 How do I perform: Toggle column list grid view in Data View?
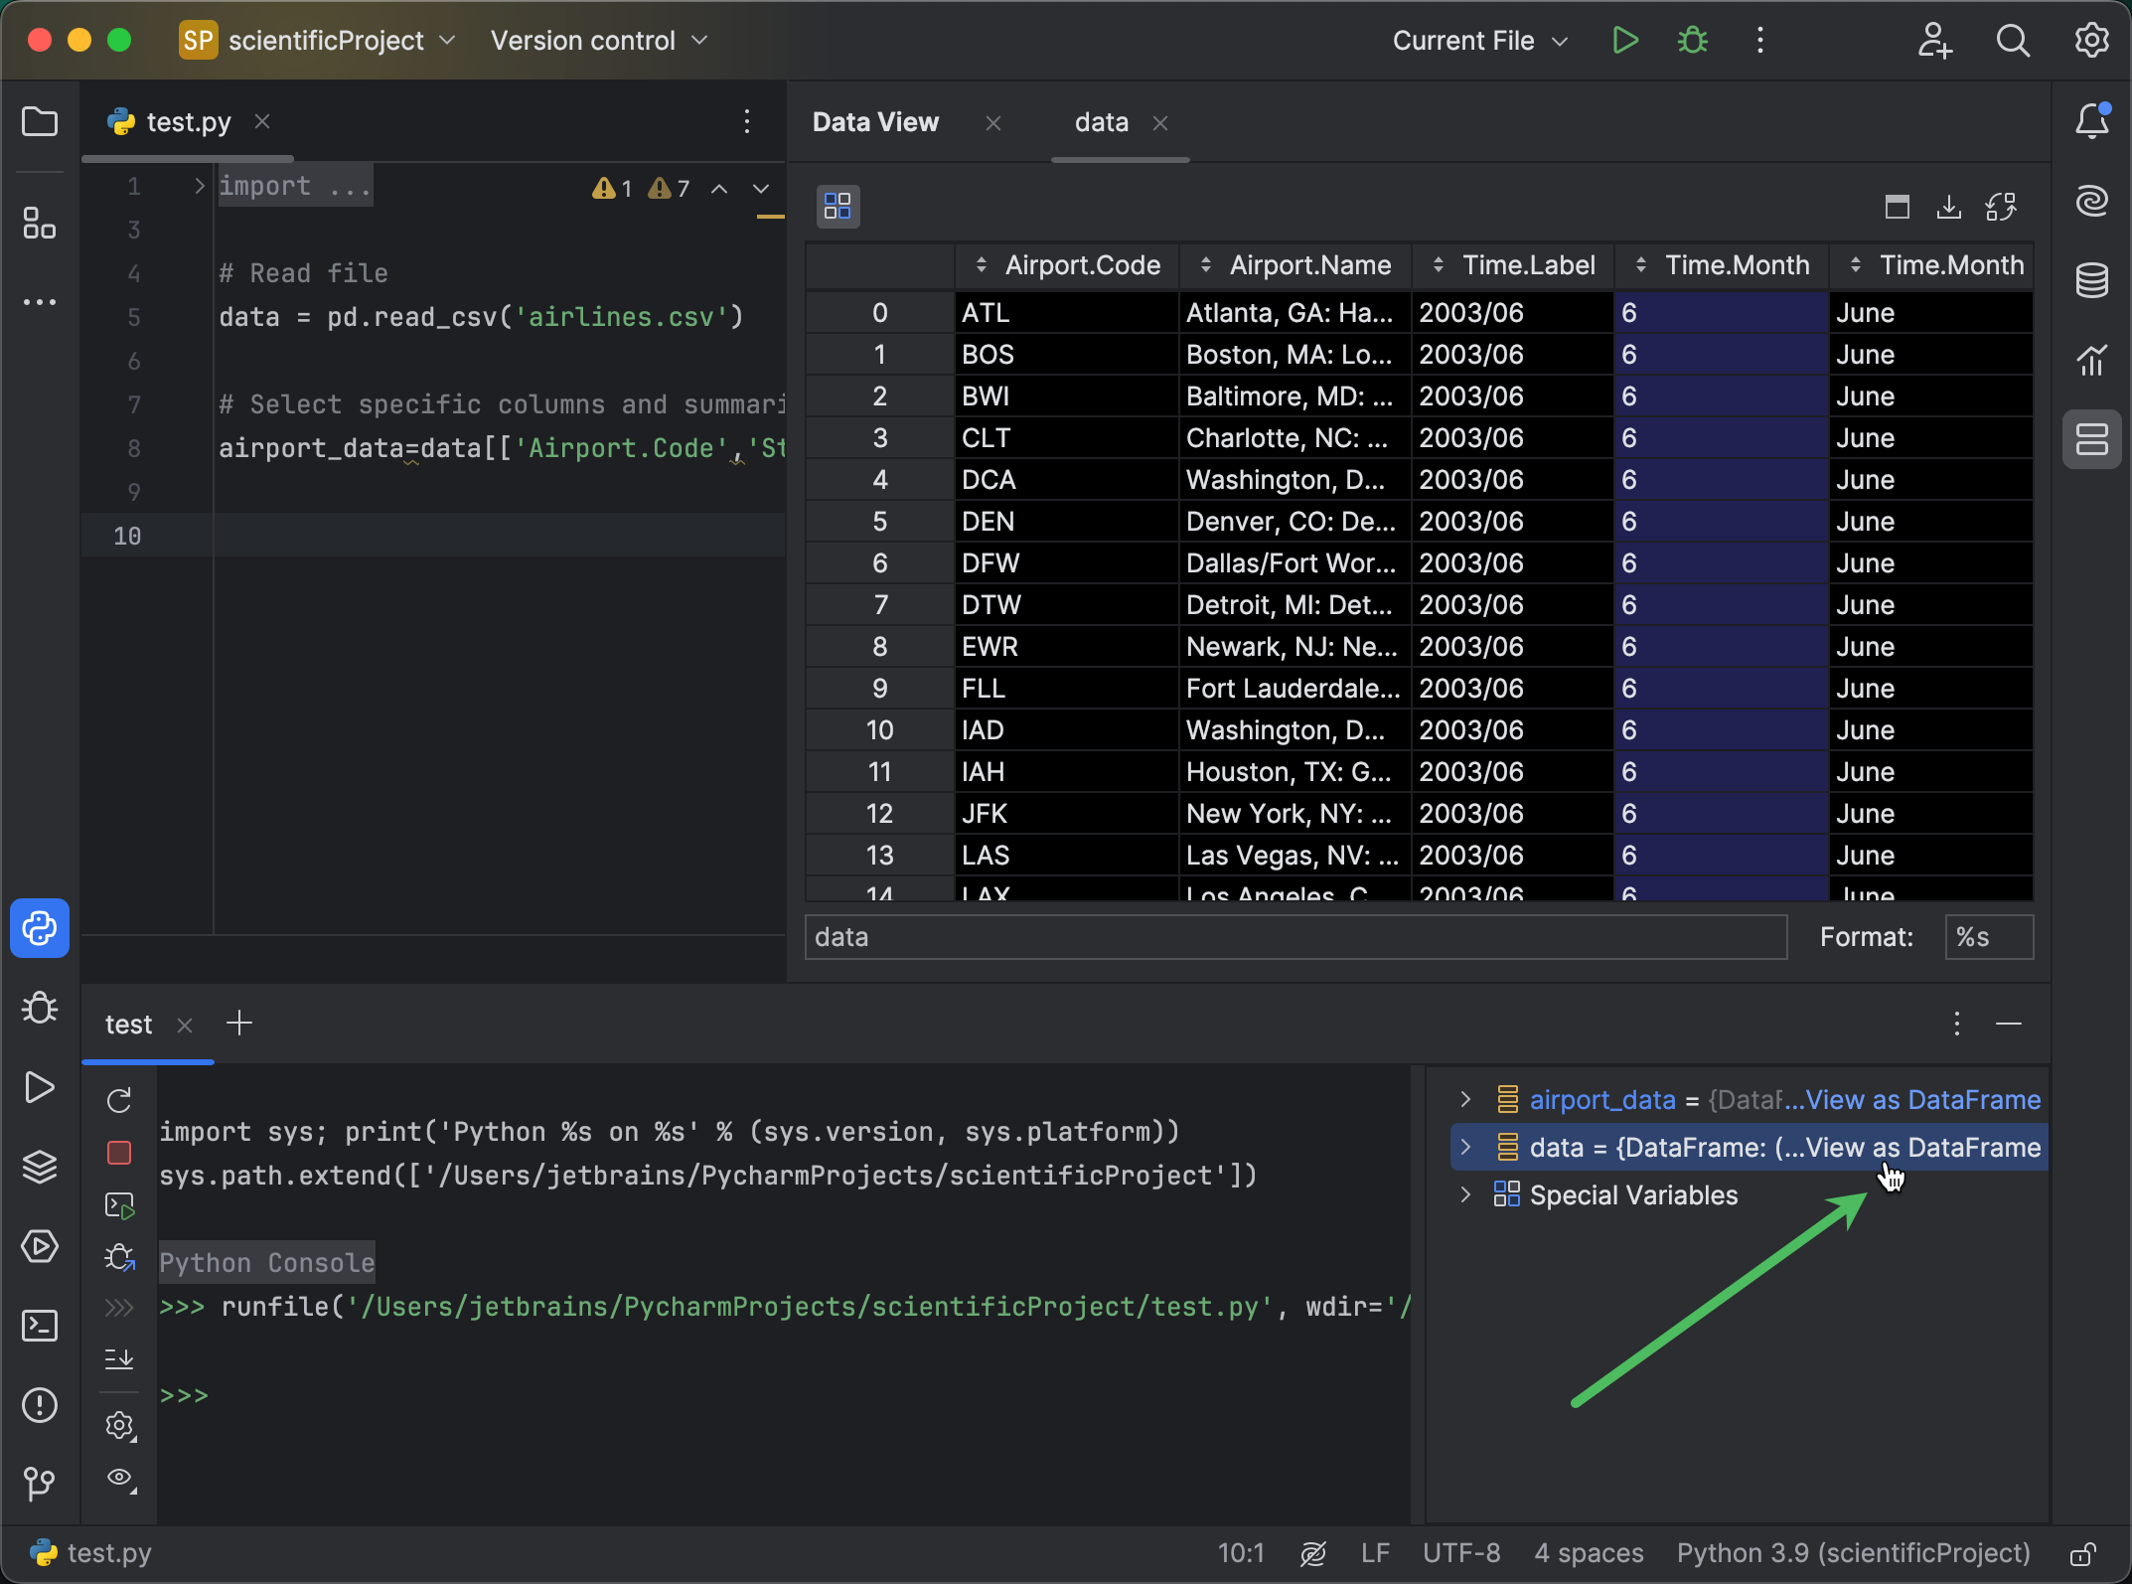point(838,206)
